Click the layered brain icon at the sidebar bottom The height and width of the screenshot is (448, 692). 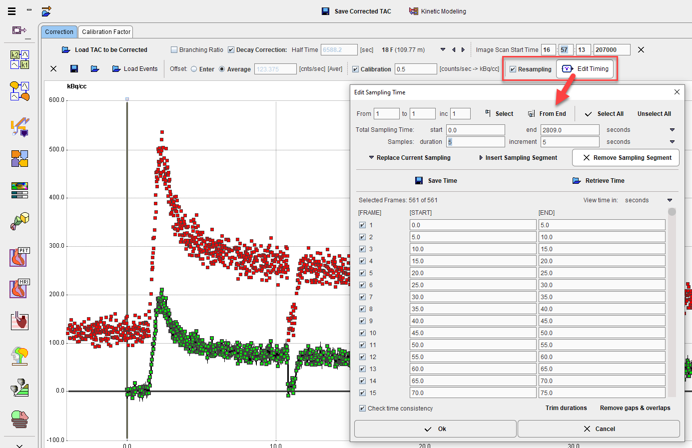click(x=20, y=420)
